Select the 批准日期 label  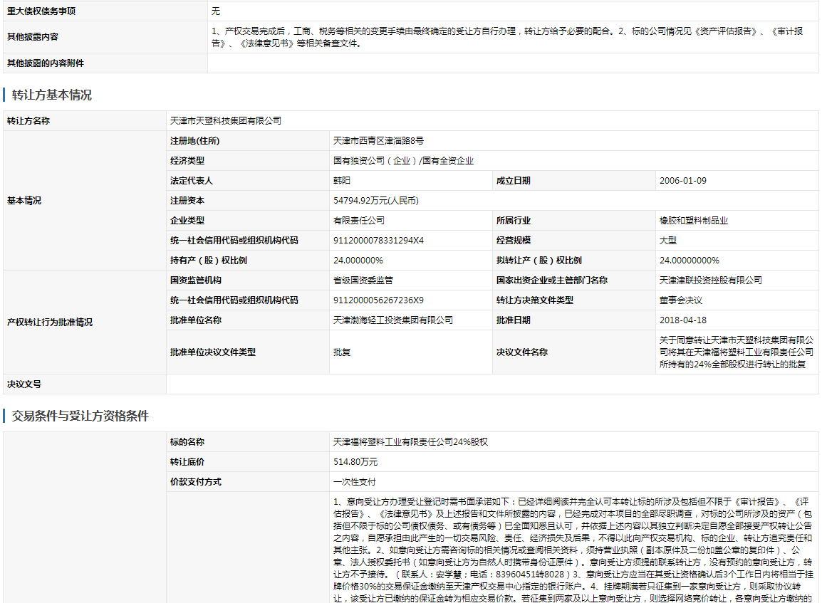(x=514, y=320)
